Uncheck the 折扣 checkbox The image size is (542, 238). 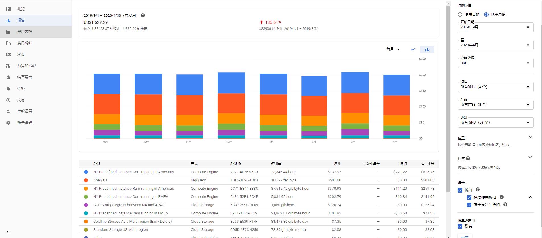[460, 190]
